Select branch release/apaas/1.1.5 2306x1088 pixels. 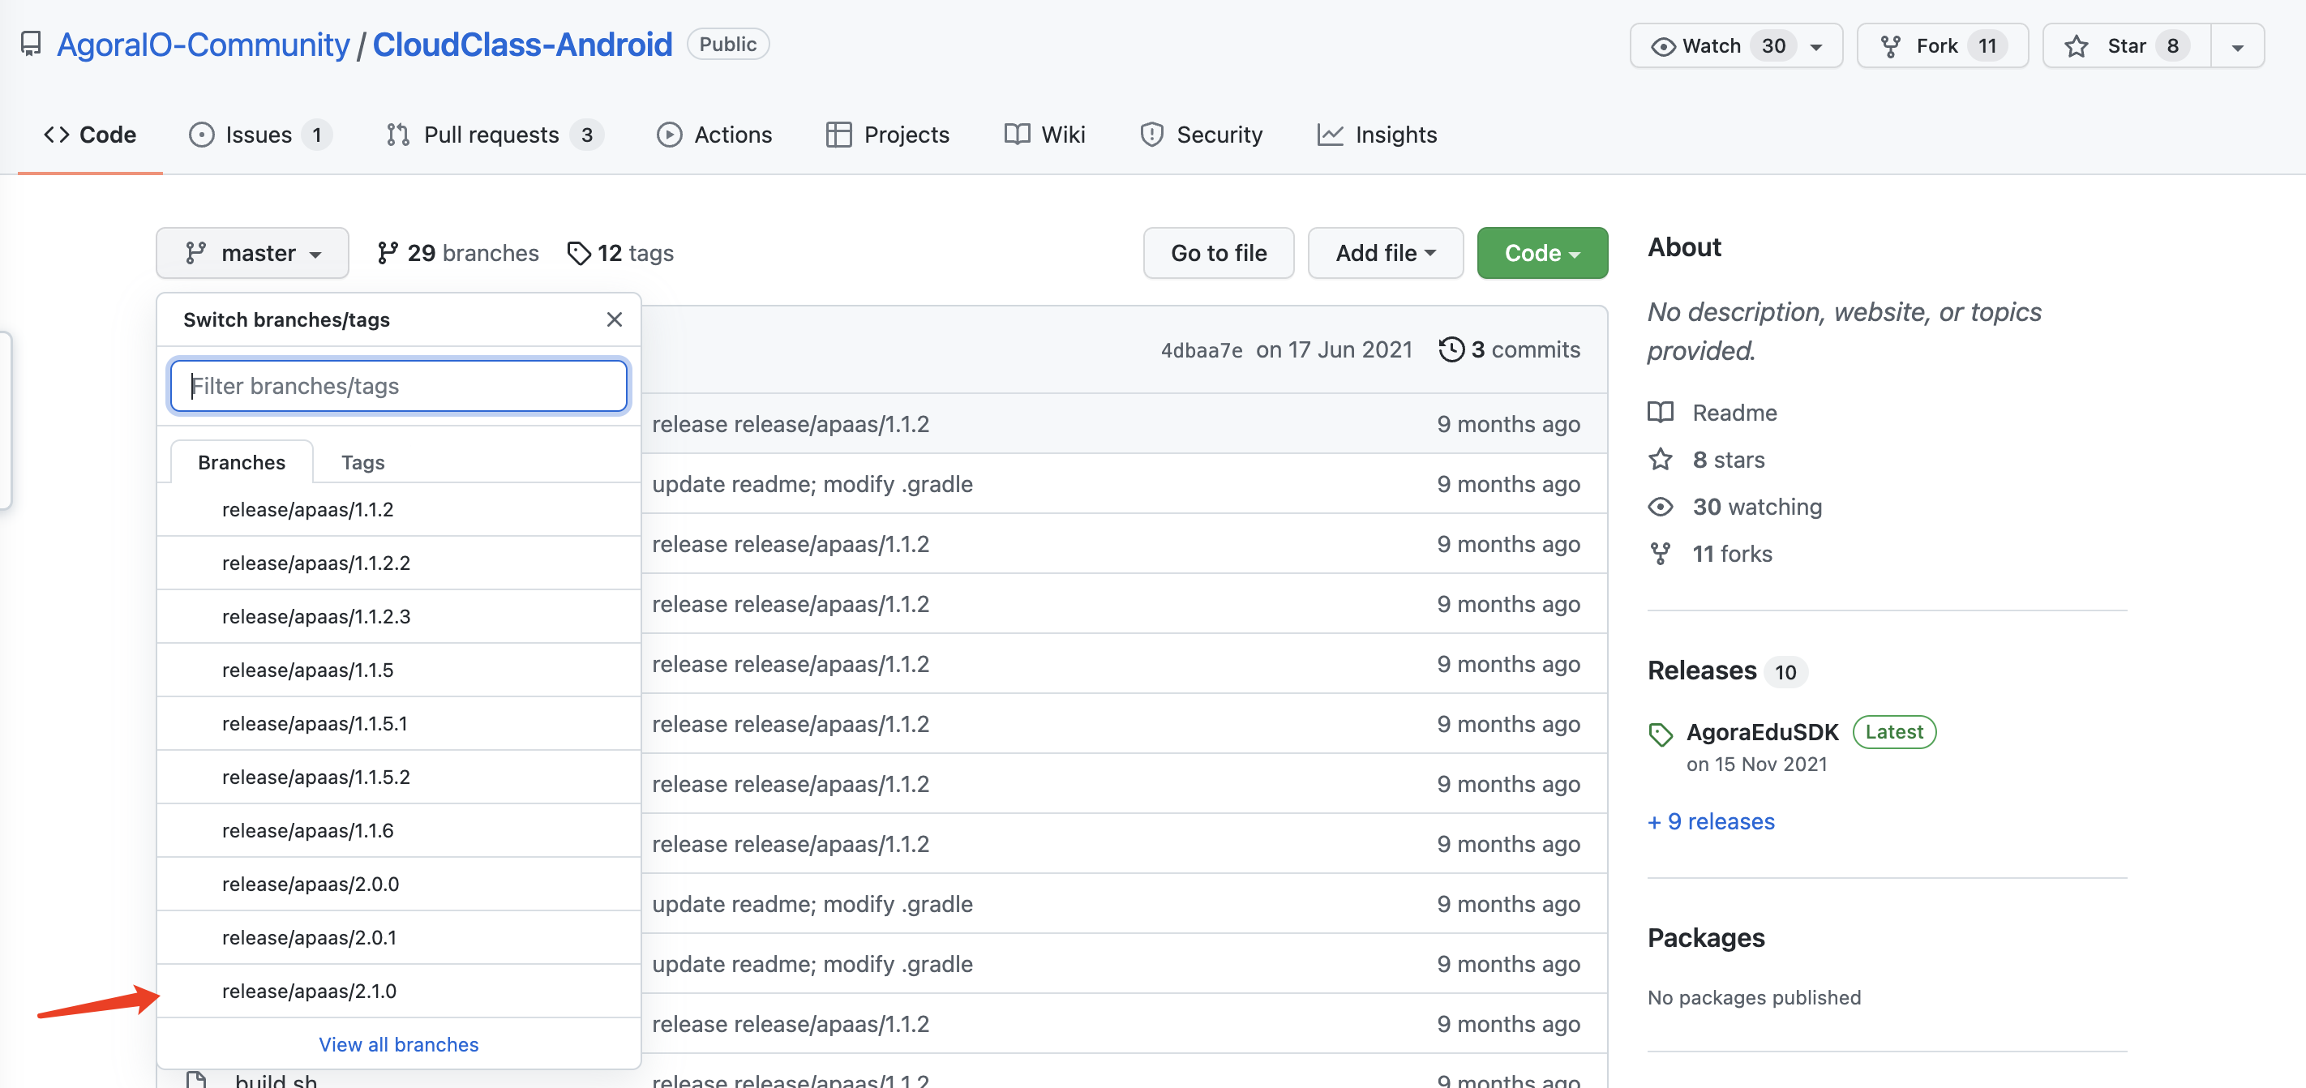398,671
